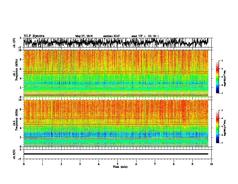Click time axis tick label '0'
238x184 pixels.
pyautogui.click(x=24, y=164)
